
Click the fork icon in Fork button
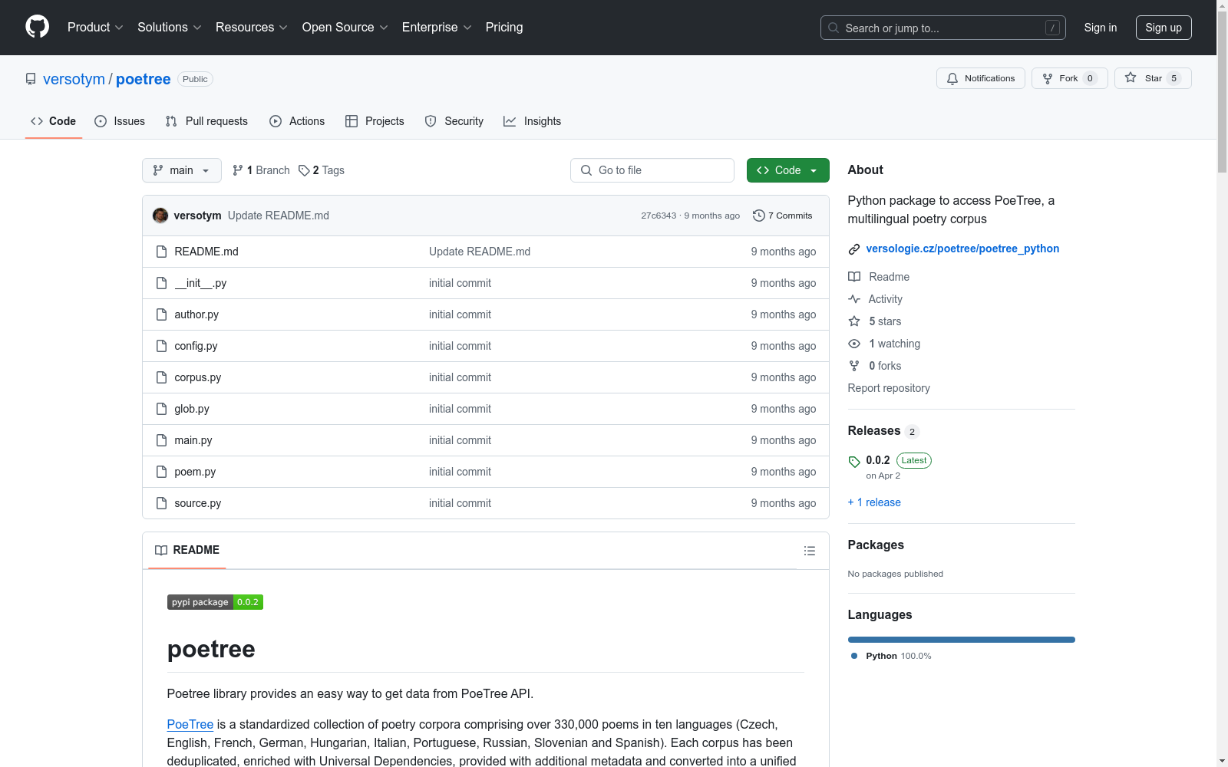click(1048, 79)
